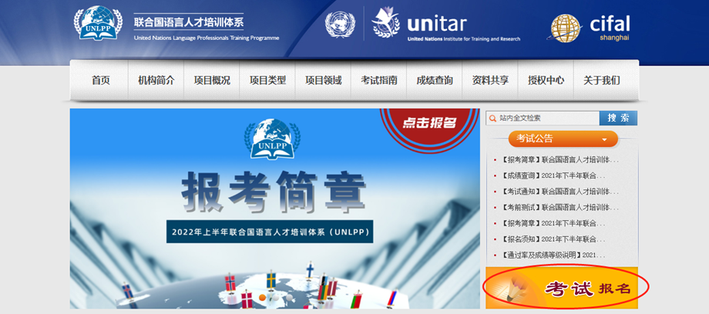Select 项目类型 in navigation bar

267,80
